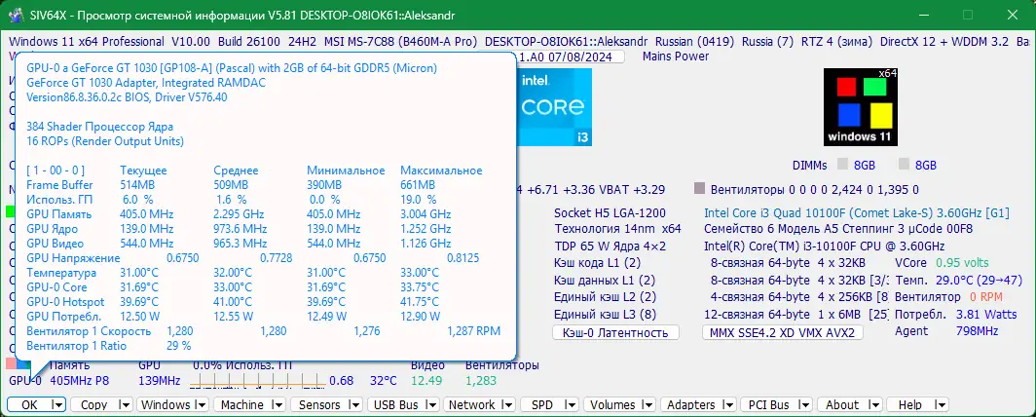Click the Кэш кода L1 (2) label
This screenshot has height=417, width=1036.
[x=597, y=263]
